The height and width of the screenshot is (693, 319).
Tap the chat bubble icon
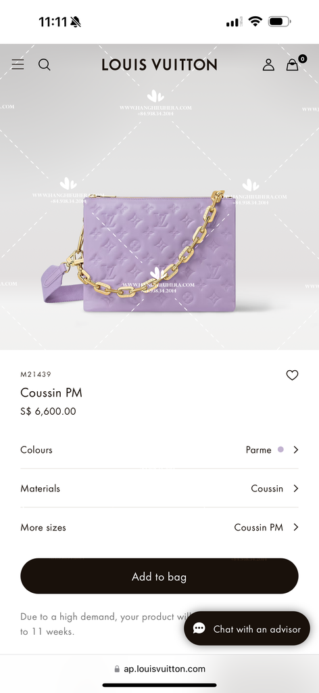[199, 629]
